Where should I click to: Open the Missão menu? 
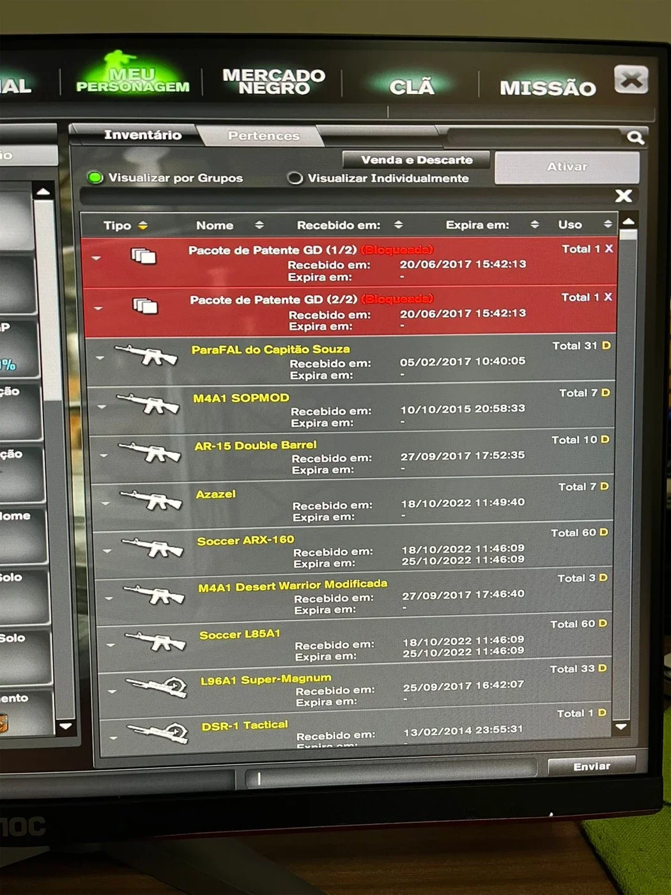tap(548, 88)
